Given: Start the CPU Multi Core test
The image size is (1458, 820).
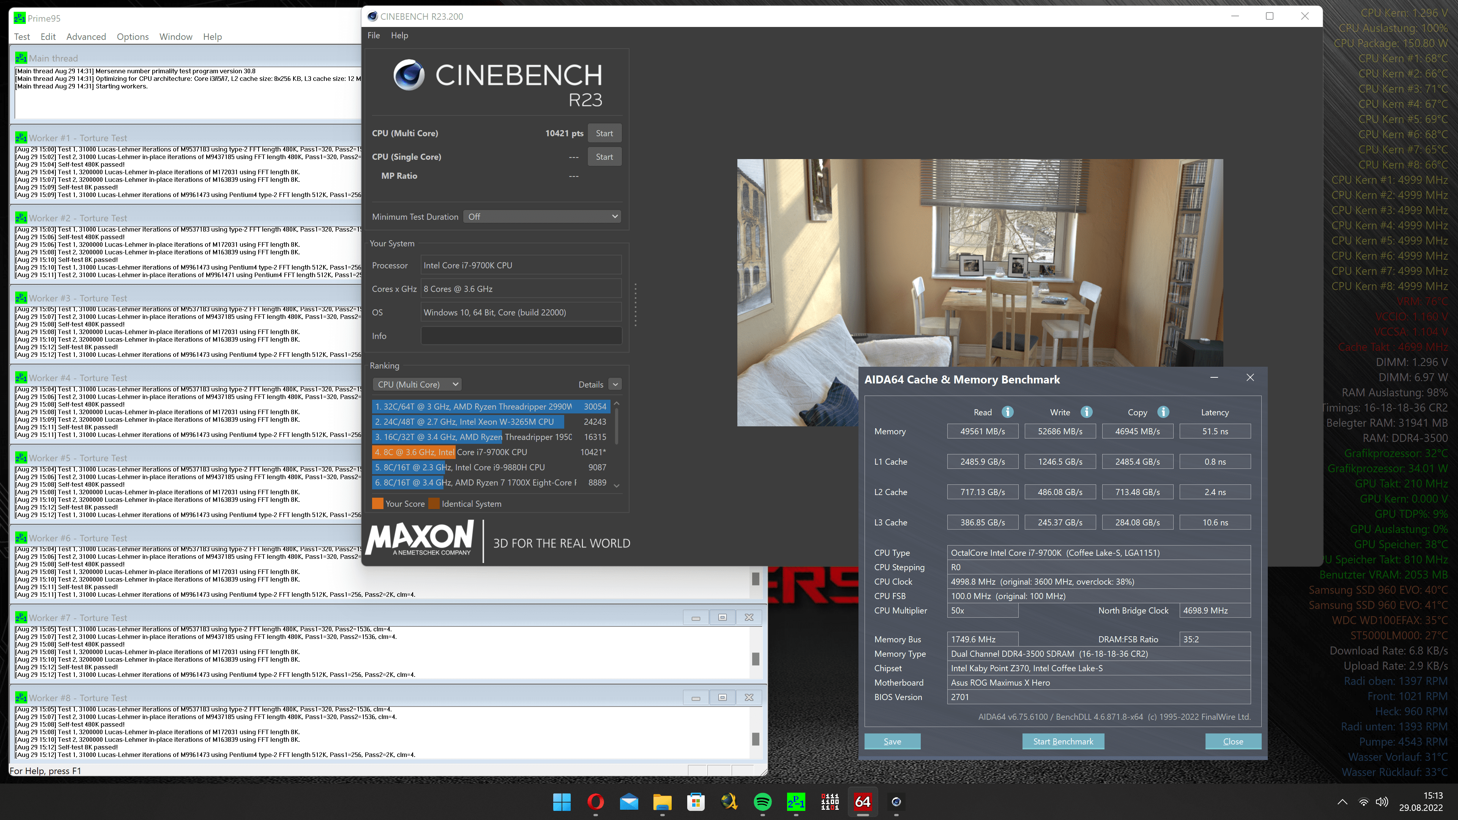Looking at the screenshot, I should point(604,134).
